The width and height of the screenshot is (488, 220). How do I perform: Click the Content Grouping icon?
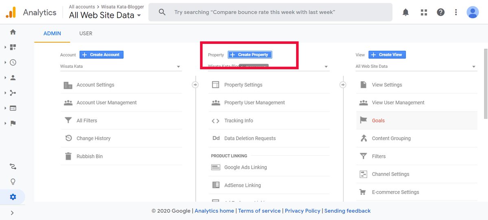pyautogui.click(x=363, y=138)
